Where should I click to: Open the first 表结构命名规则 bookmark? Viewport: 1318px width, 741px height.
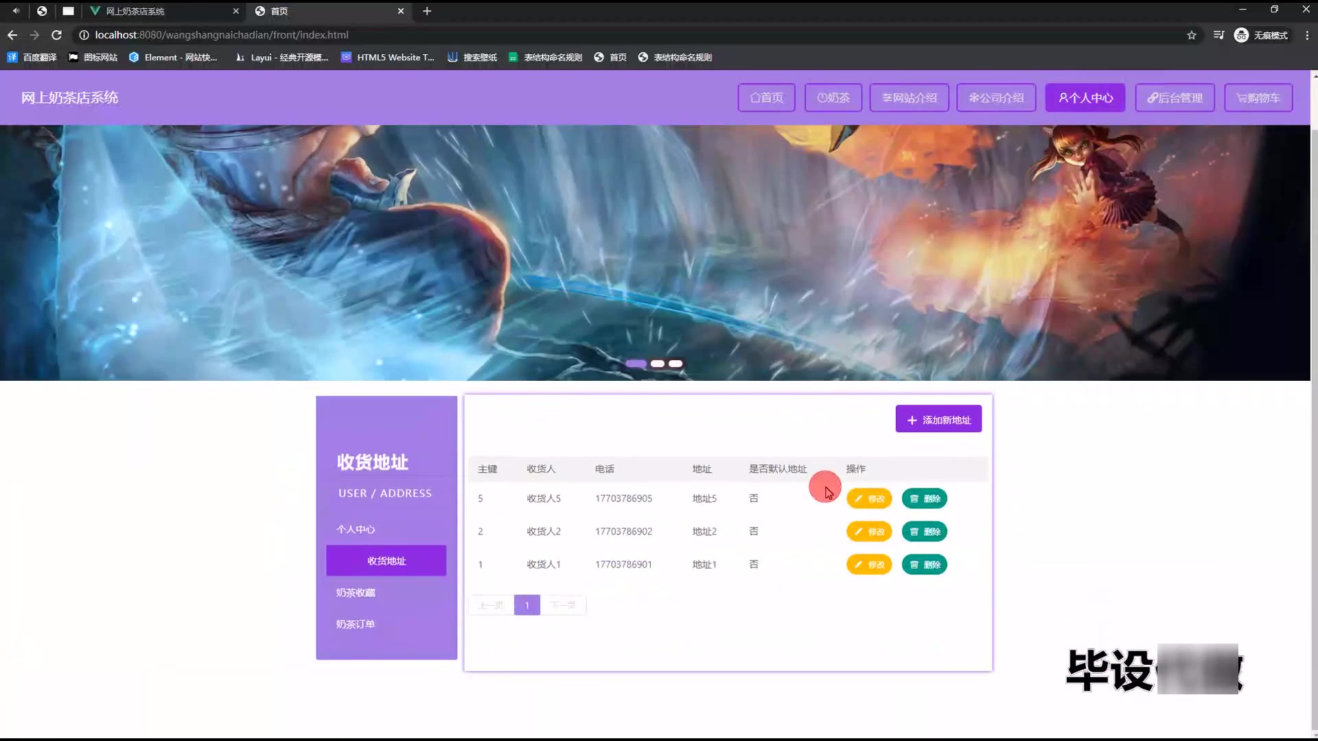tap(545, 58)
